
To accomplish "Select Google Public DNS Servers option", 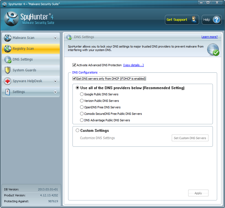I will tap(82, 94).
